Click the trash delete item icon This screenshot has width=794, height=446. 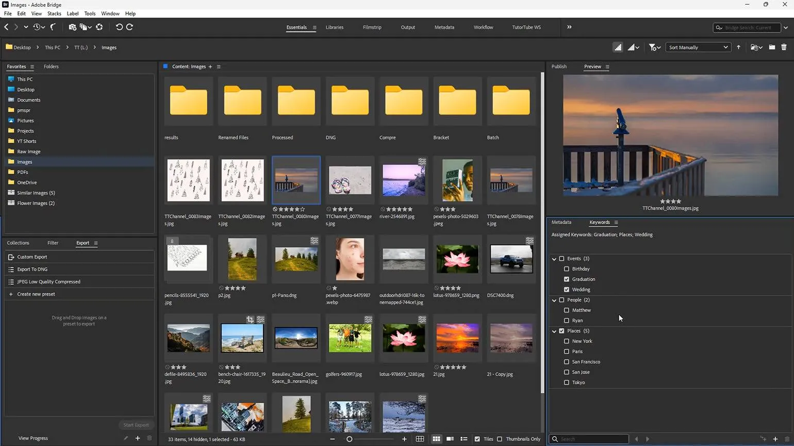784,47
